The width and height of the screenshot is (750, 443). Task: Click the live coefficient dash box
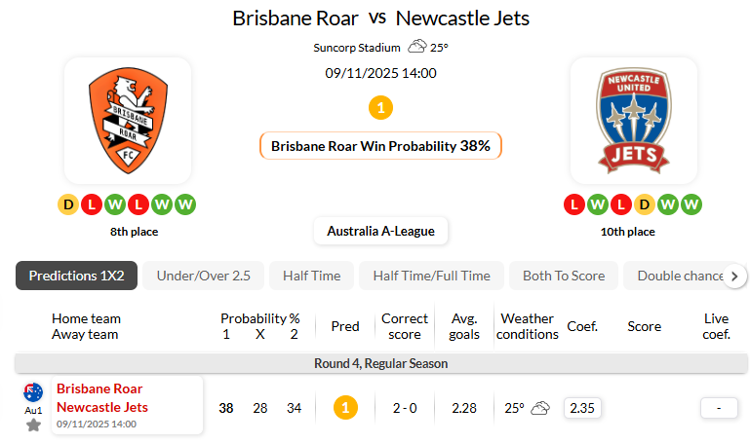[x=719, y=408]
